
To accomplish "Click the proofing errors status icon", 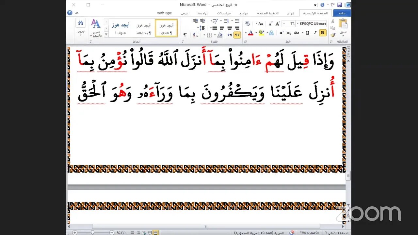I will click(x=292, y=233).
